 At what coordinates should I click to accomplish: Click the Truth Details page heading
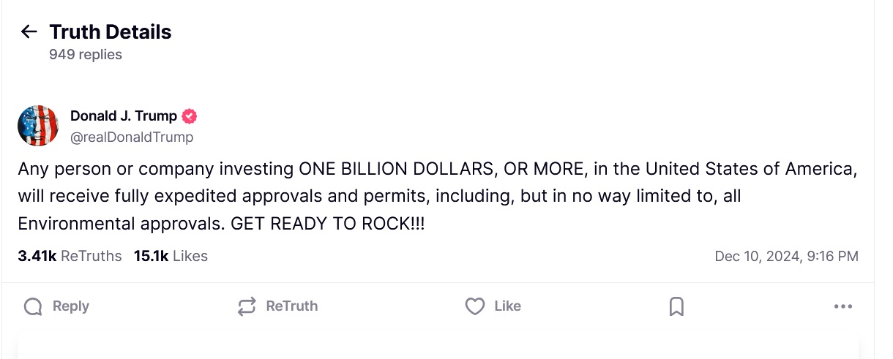(x=111, y=32)
